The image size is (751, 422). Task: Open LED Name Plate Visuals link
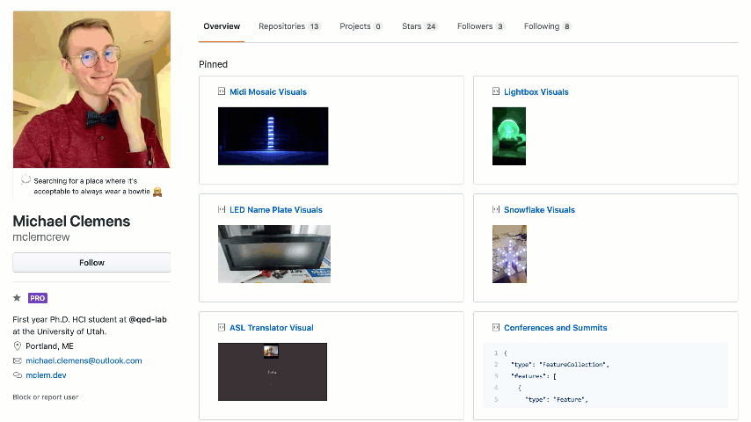point(276,210)
